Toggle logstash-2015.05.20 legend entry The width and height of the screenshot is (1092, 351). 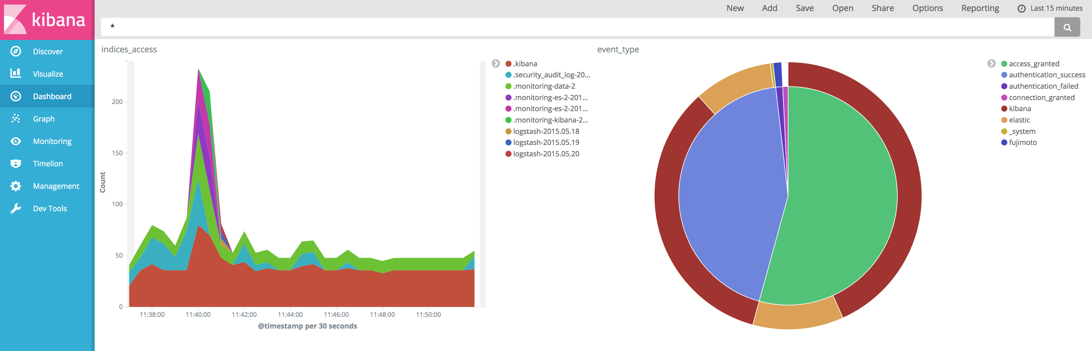tap(542, 154)
